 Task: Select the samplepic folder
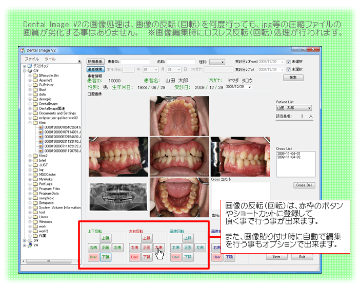(x=47, y=198)
